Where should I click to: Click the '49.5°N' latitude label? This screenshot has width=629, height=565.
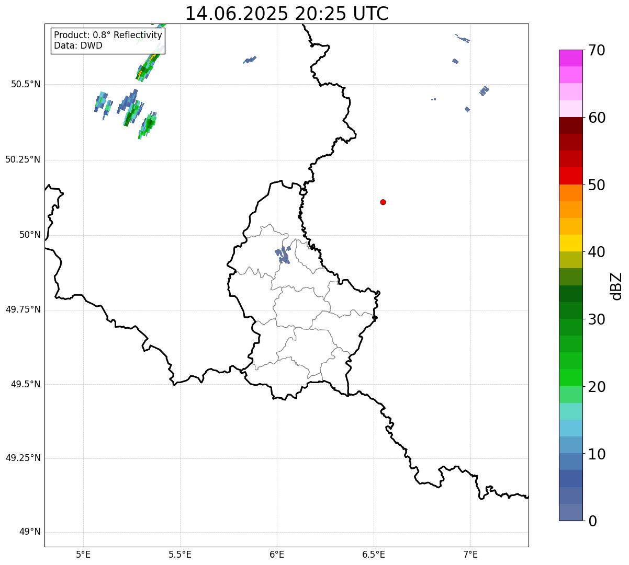coord(26,384)
